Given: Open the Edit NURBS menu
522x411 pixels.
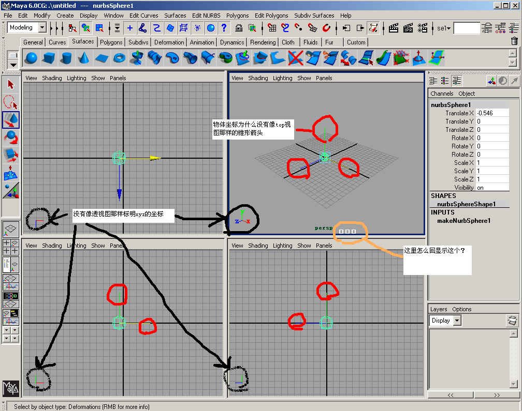Looking at the screenshot, I should [206, 16].
